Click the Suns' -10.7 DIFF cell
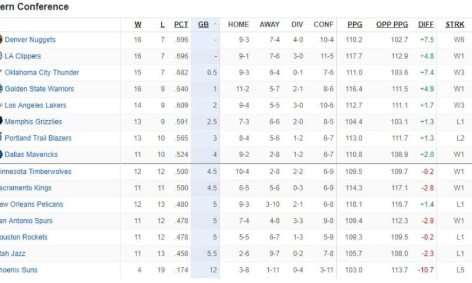Image resolution: width=472 pixels, height=283 pixels. point(426,270)
